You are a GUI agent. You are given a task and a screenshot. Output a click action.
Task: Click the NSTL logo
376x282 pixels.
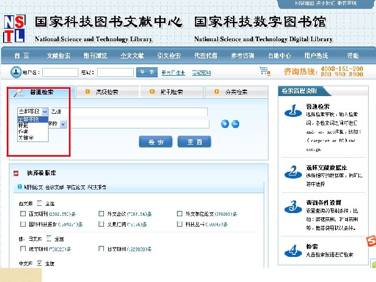pos(15,29)
